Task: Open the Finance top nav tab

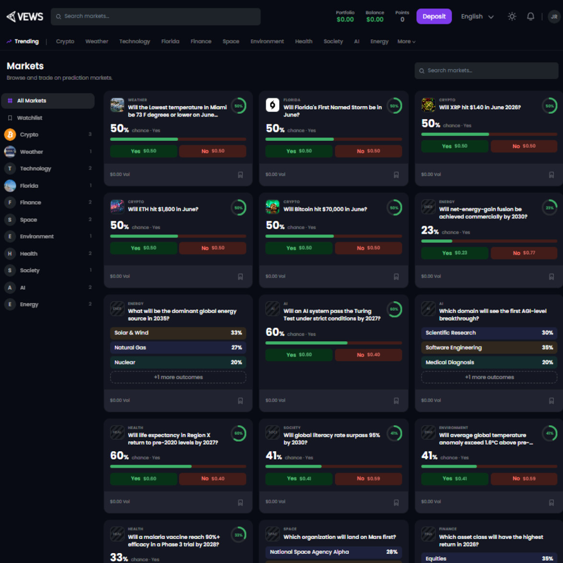Action: [201, 41]
